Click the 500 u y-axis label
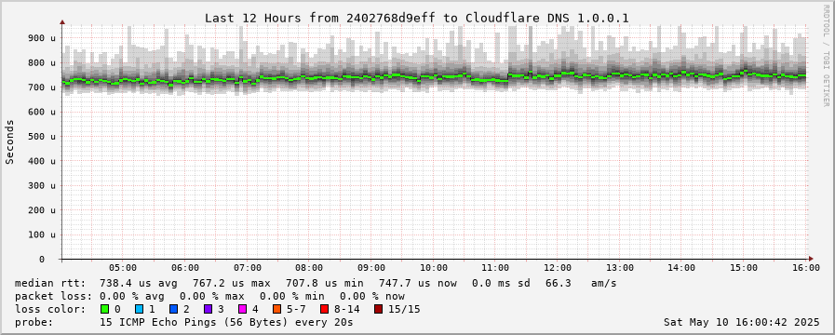 coord(42,137)
